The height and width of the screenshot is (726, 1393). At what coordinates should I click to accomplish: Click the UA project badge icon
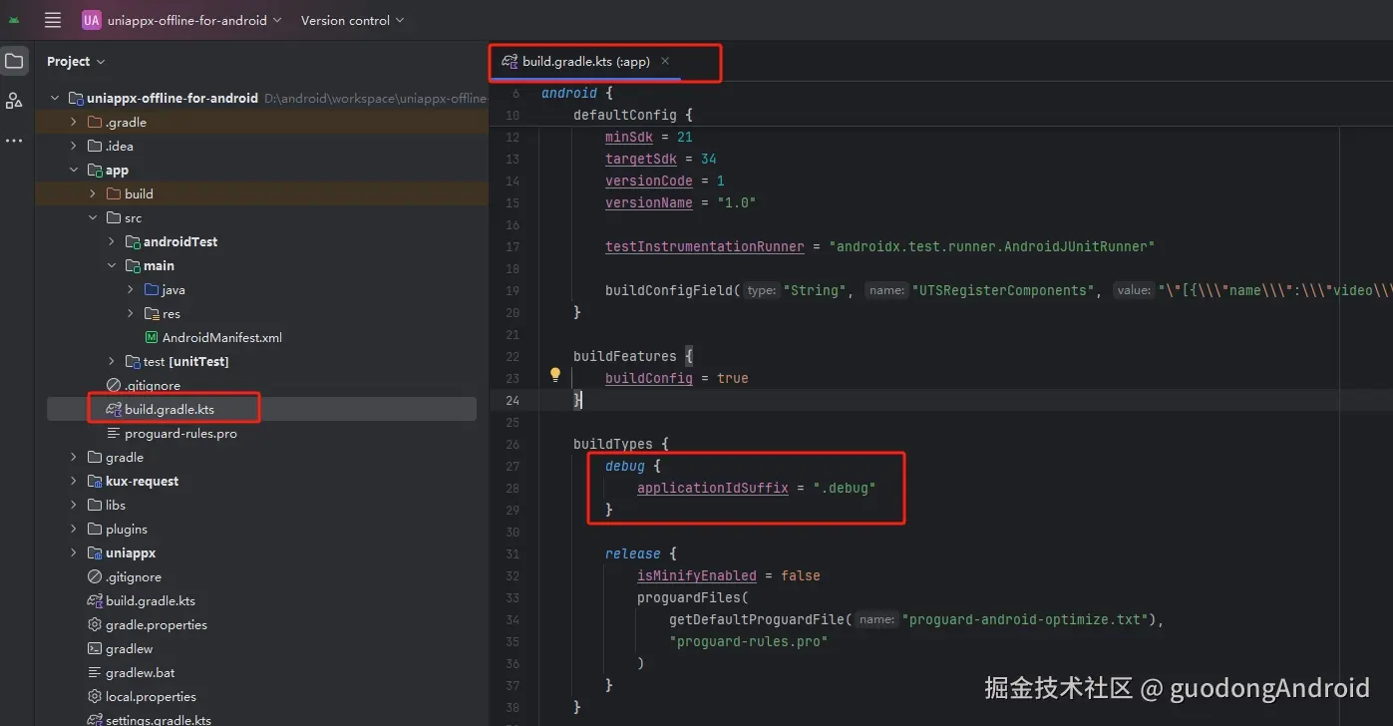92,20
